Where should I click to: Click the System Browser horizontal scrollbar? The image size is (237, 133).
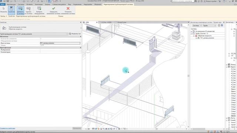point(198,129)
